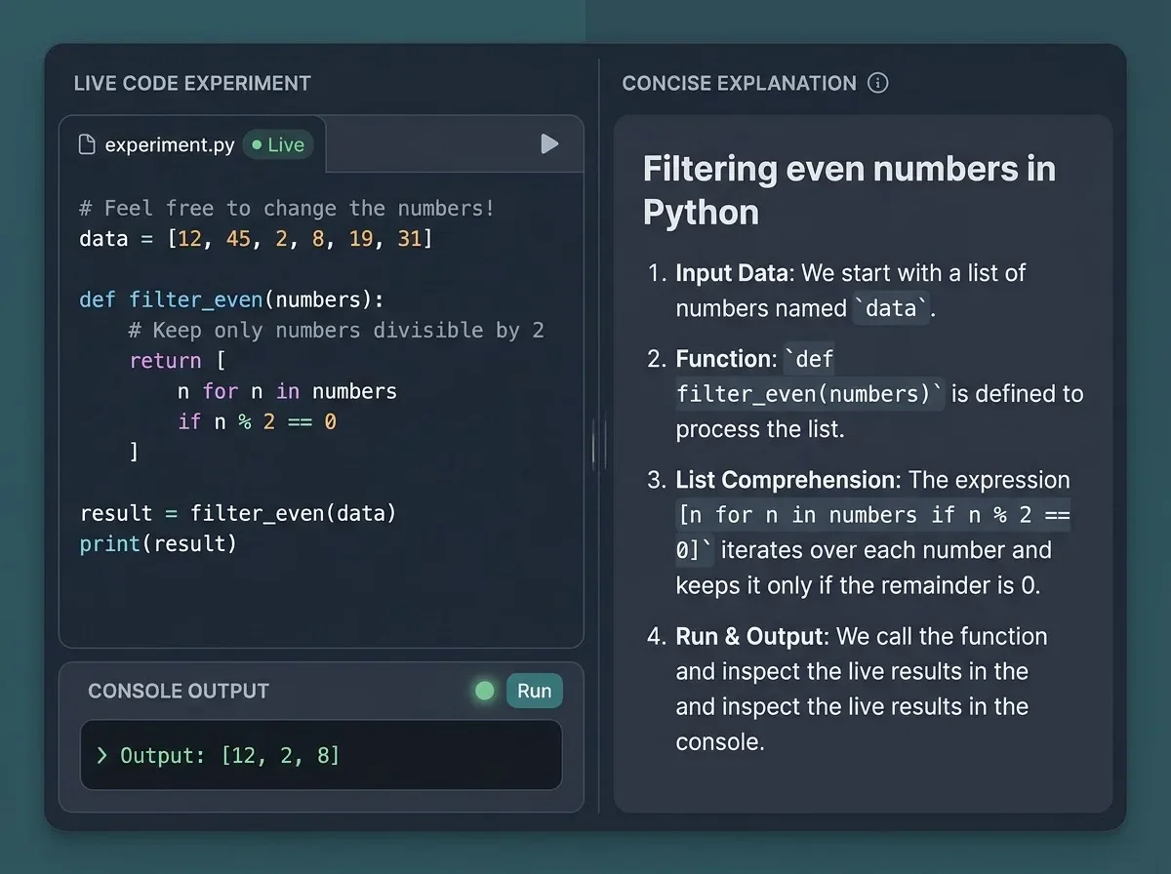Click the text "iterates over each number and"
The height and width of the screenshot is (874, 1171).
coord(885,550)
